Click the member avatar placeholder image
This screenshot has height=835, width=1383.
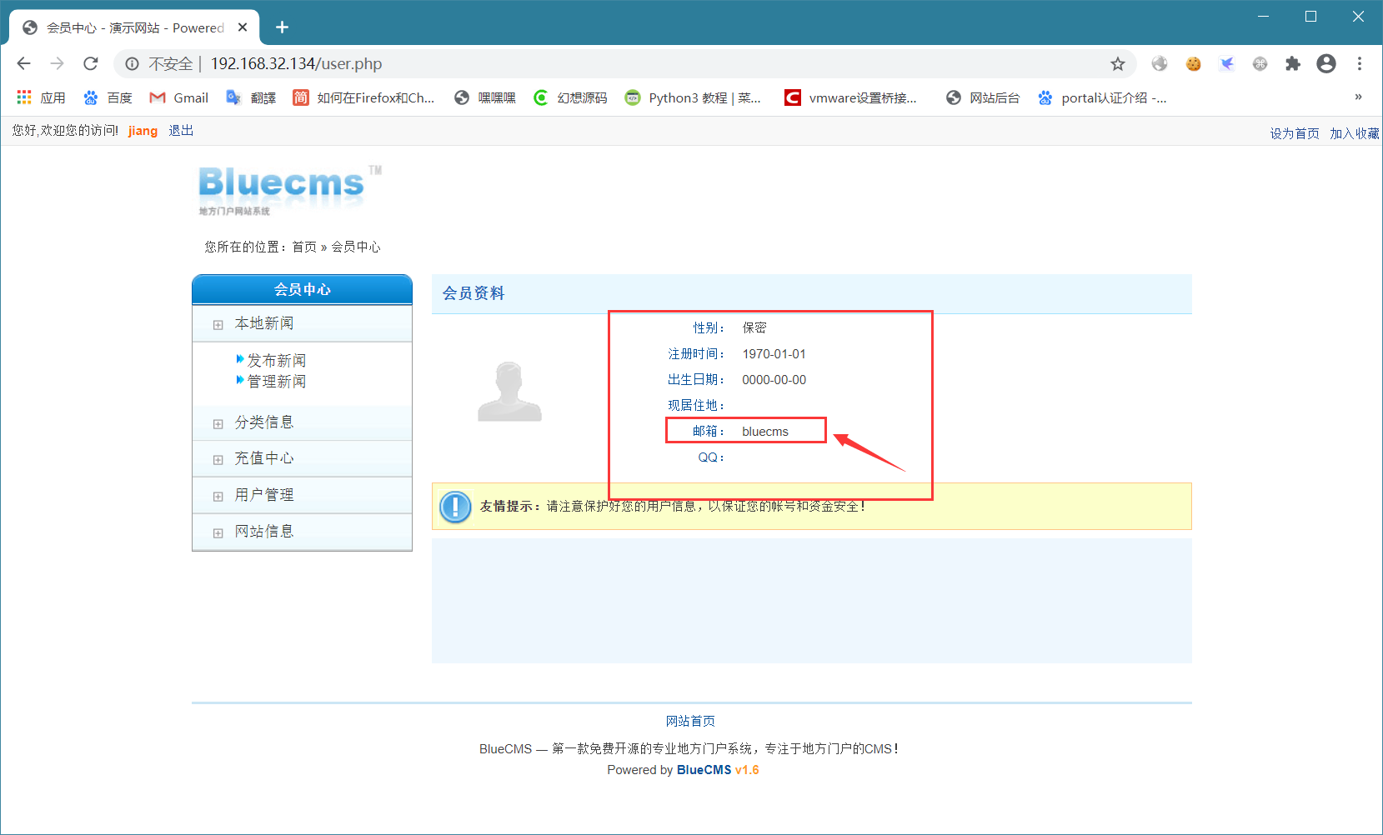point(509,391)
